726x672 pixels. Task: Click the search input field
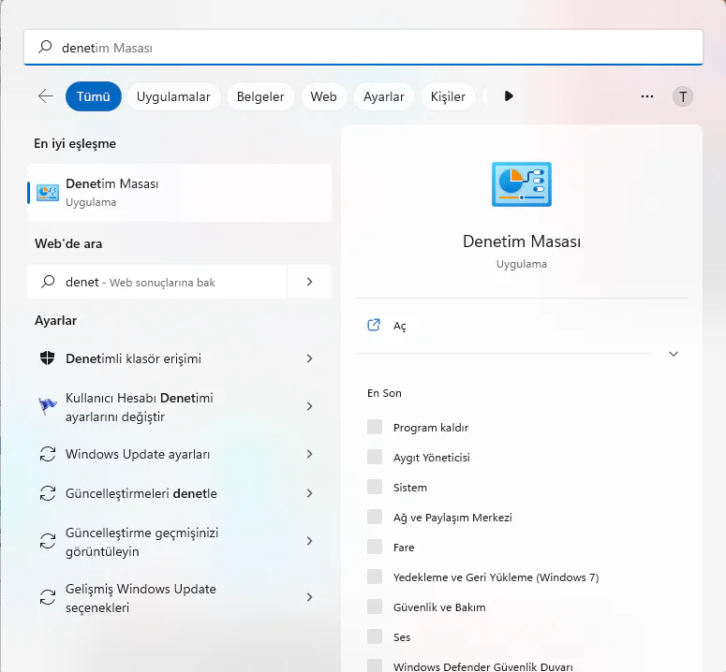[x=375, y=47]
